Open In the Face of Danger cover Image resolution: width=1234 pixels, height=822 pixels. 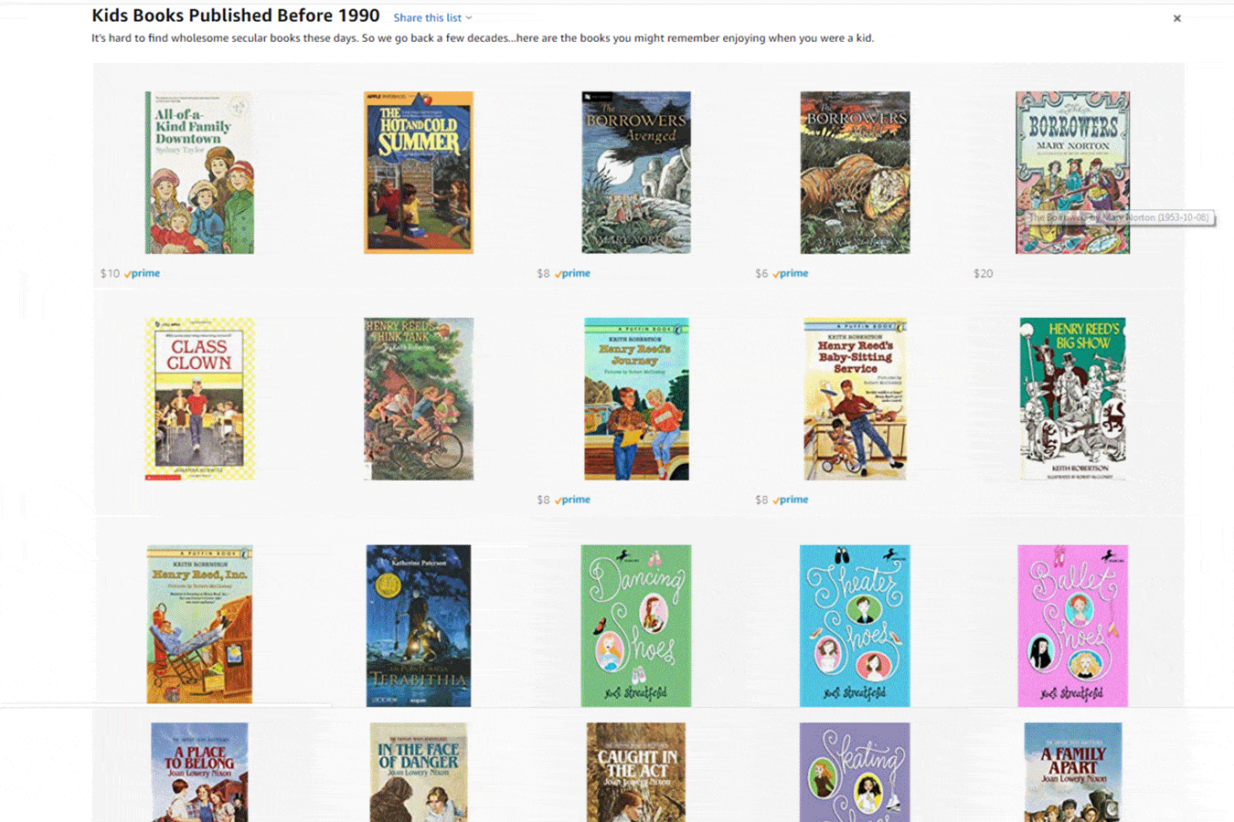point(419,773)
